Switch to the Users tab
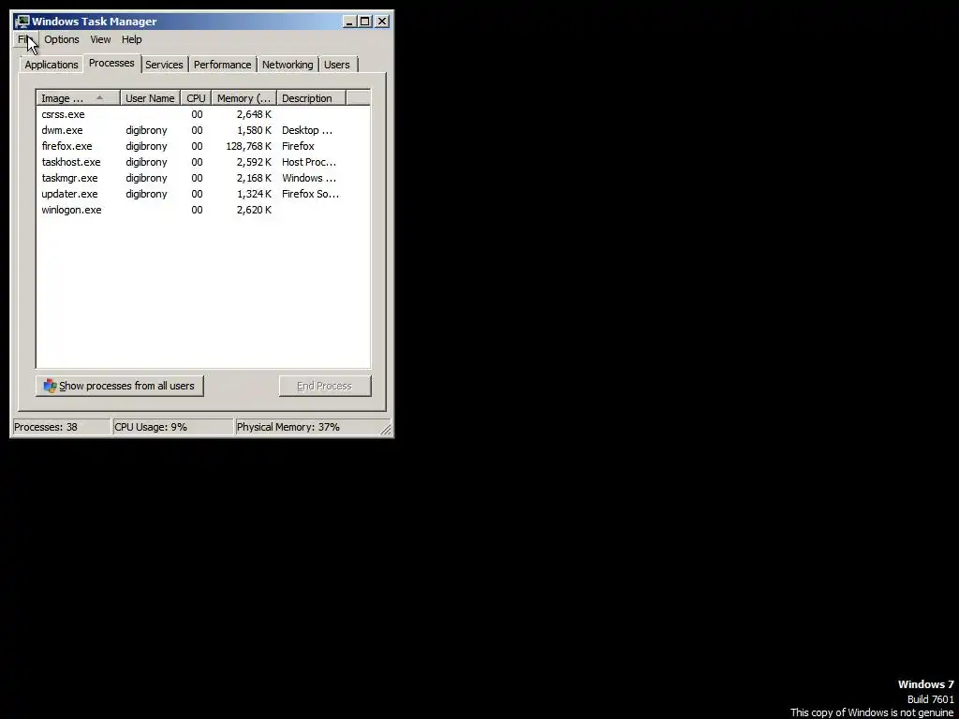Viewport: 959px width, 719px height. pyautogui.click(x=337, y=65)
